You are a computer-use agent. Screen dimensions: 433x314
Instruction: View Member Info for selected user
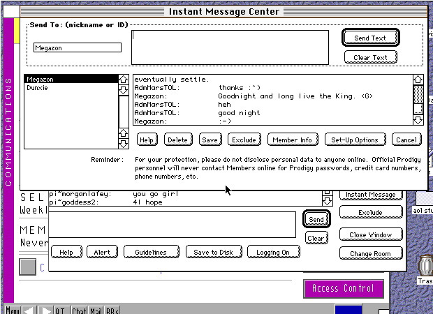tap(293, 140)
